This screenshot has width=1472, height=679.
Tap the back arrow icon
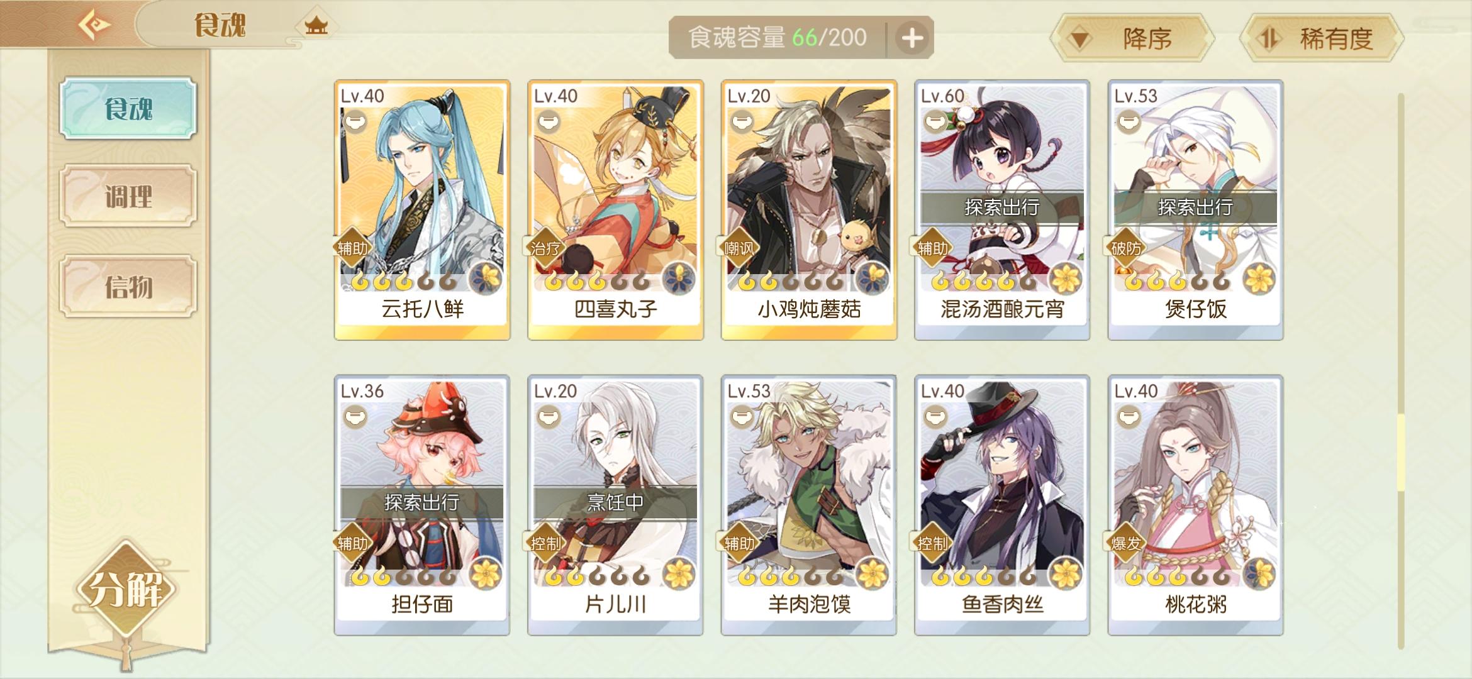[94, 25]
